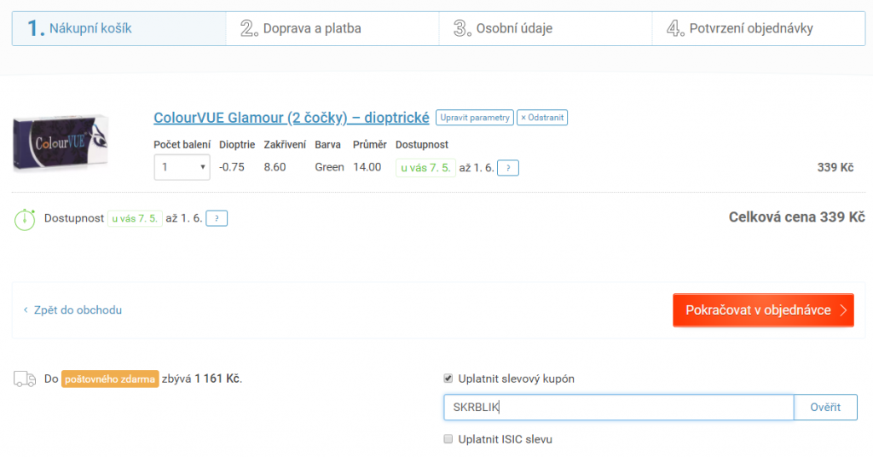Click Barva value Green
This screenshot has width=873, height=457.
pos(330,167)
